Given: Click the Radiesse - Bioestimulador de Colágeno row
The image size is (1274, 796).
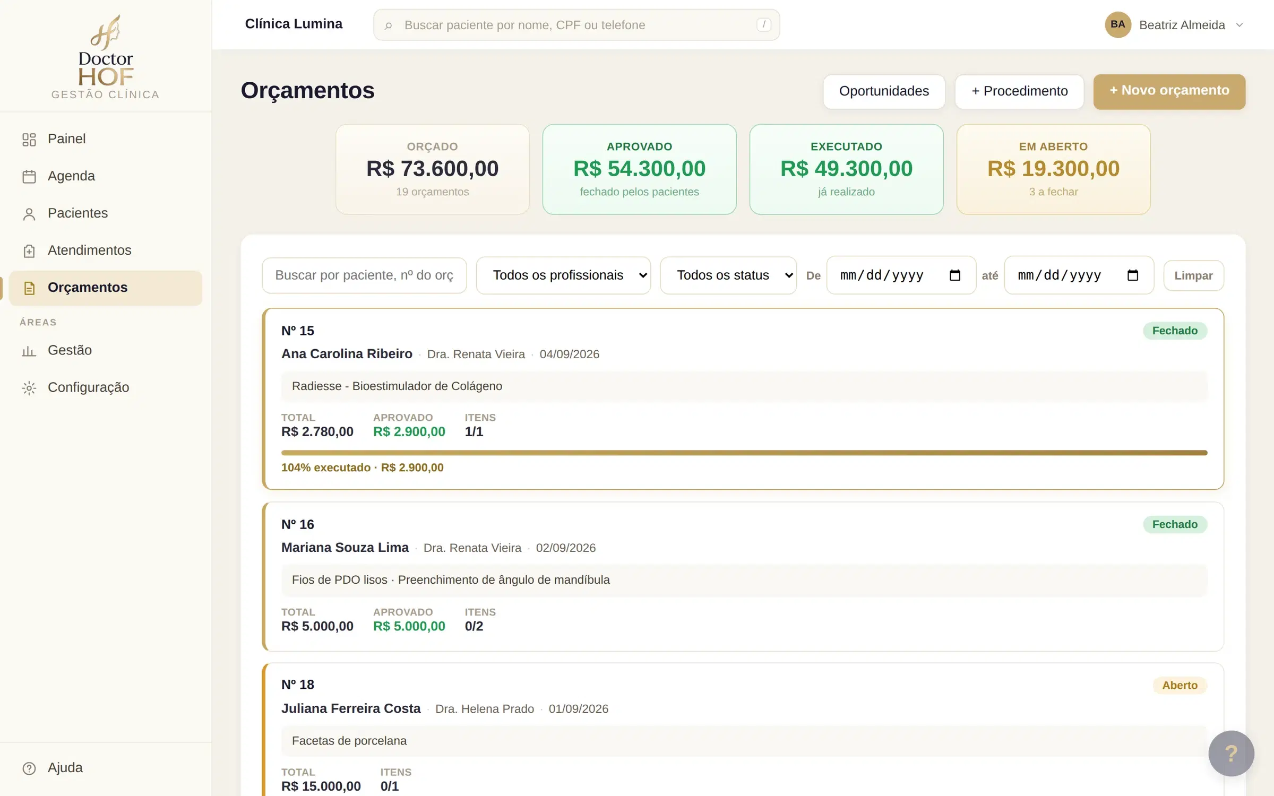Looking at the screenshot, I should pos(744,386).
